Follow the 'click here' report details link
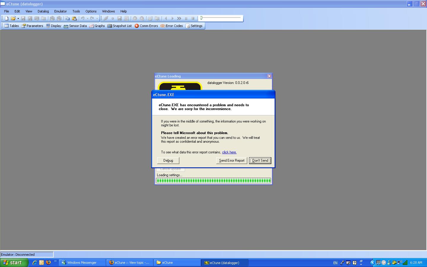The width and height of the screenshot is (427, 267). (x=229, y=152)
